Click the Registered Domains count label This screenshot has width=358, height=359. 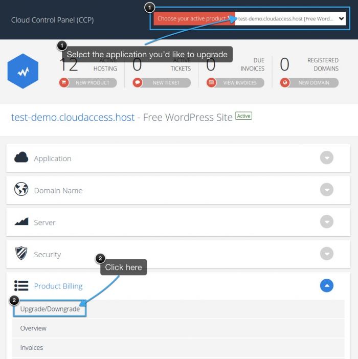(x=323, y=64)
